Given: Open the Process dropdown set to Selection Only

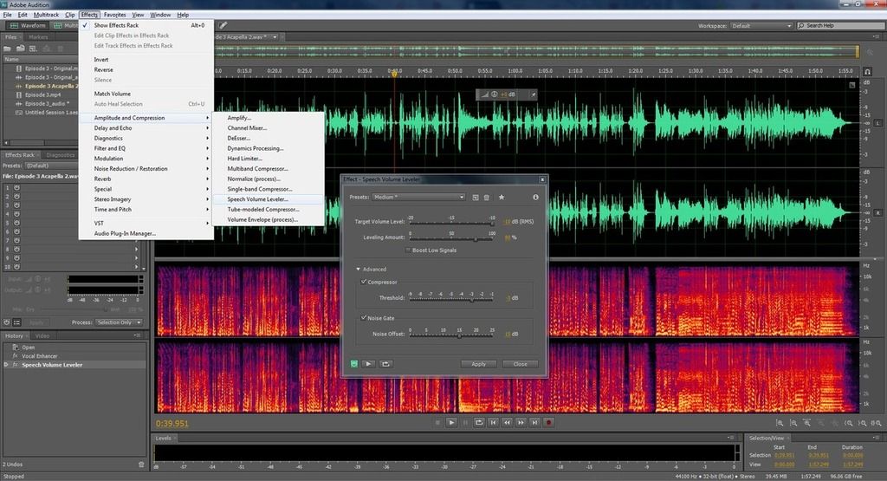Looking at the screenshot, I should point(119,322).
